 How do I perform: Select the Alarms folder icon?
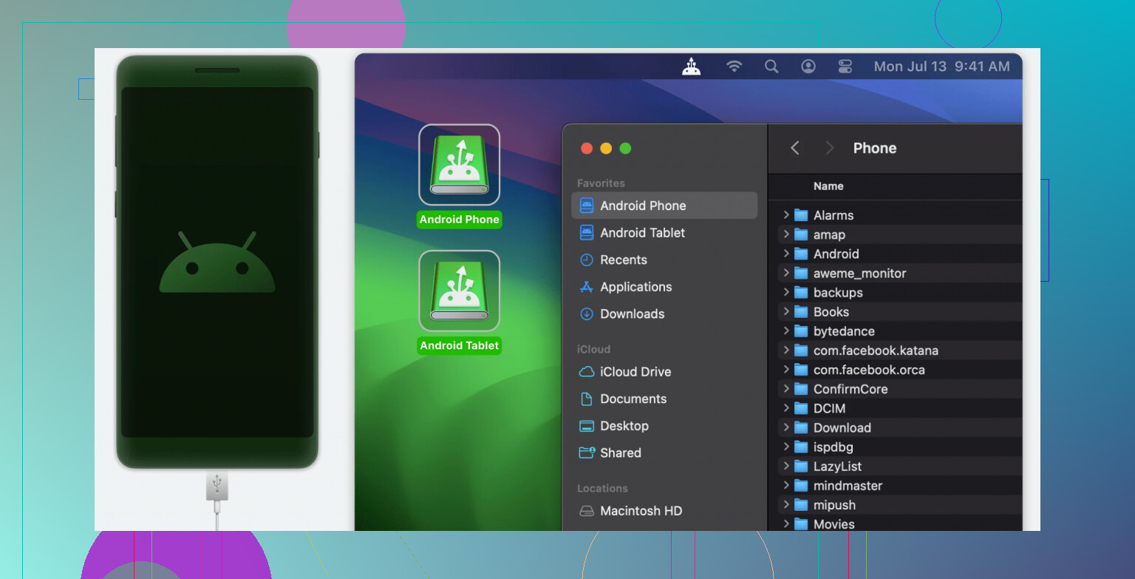tap(801, 215)
